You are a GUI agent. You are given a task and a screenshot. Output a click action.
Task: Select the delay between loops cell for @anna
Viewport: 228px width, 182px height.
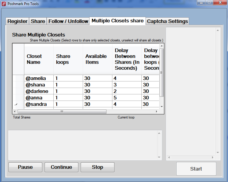tap(150, 98)
